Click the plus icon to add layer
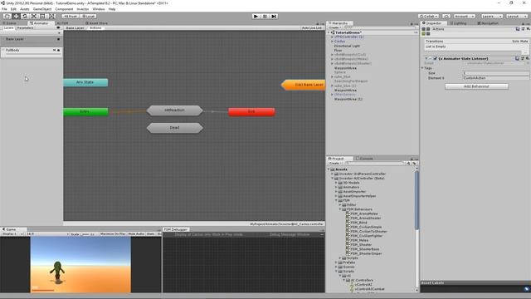This screenshot has height=299, width=531. (x=59, y=33)
